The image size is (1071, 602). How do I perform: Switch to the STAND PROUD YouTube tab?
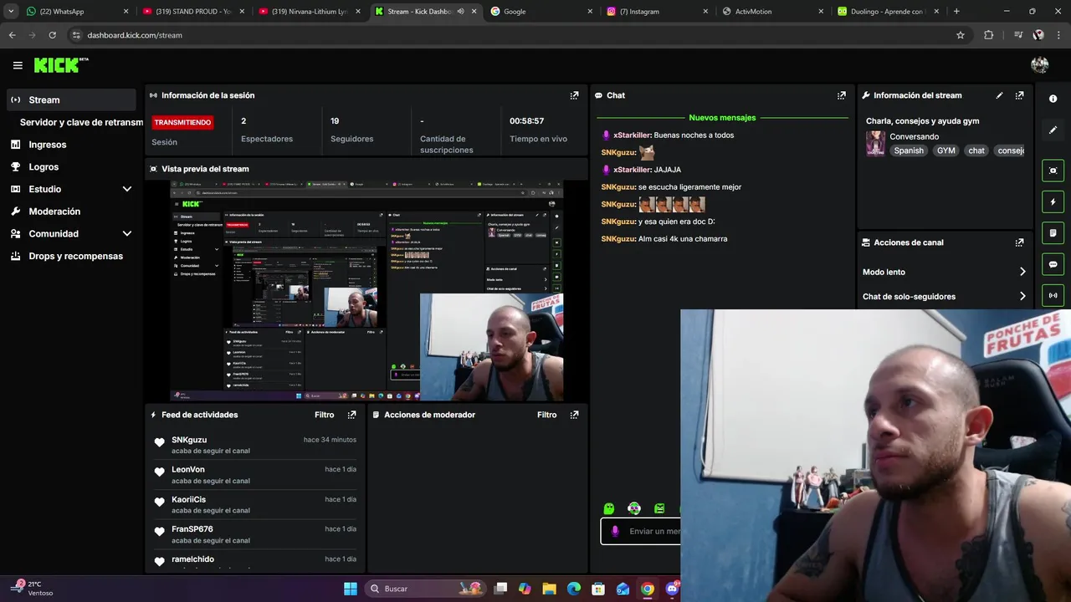[x=193, y=12]
